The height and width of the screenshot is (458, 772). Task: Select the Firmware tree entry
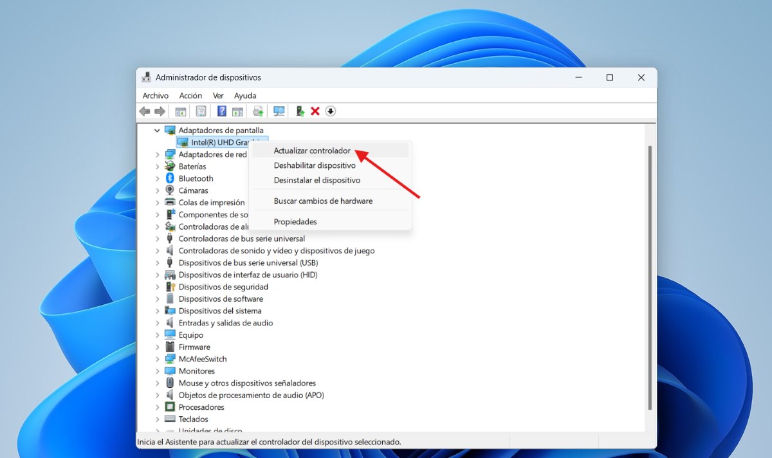194,347
